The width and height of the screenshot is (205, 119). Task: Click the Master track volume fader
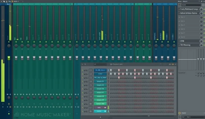(9, 58)
